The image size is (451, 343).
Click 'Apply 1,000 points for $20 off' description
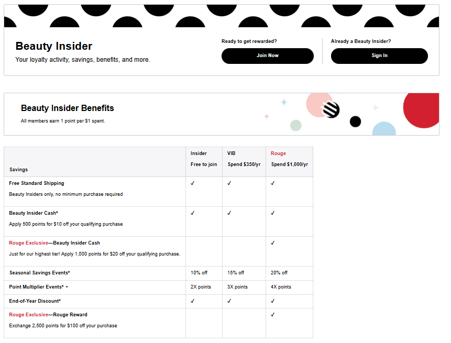tap(95, 254)
